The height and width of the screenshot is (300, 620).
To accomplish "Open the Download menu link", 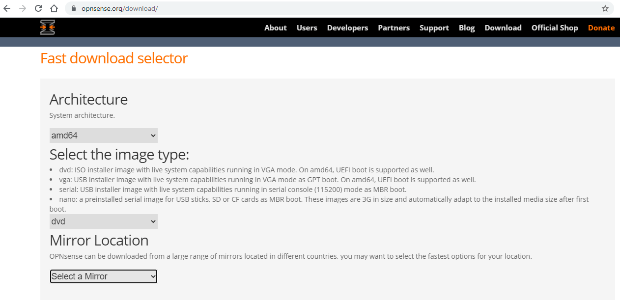I will tap(503, 28).
